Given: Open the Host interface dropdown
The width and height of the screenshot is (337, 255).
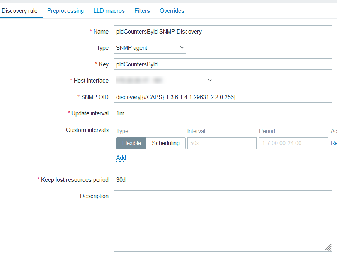Looking at the screenshot, I should click(x=164, y=81).
